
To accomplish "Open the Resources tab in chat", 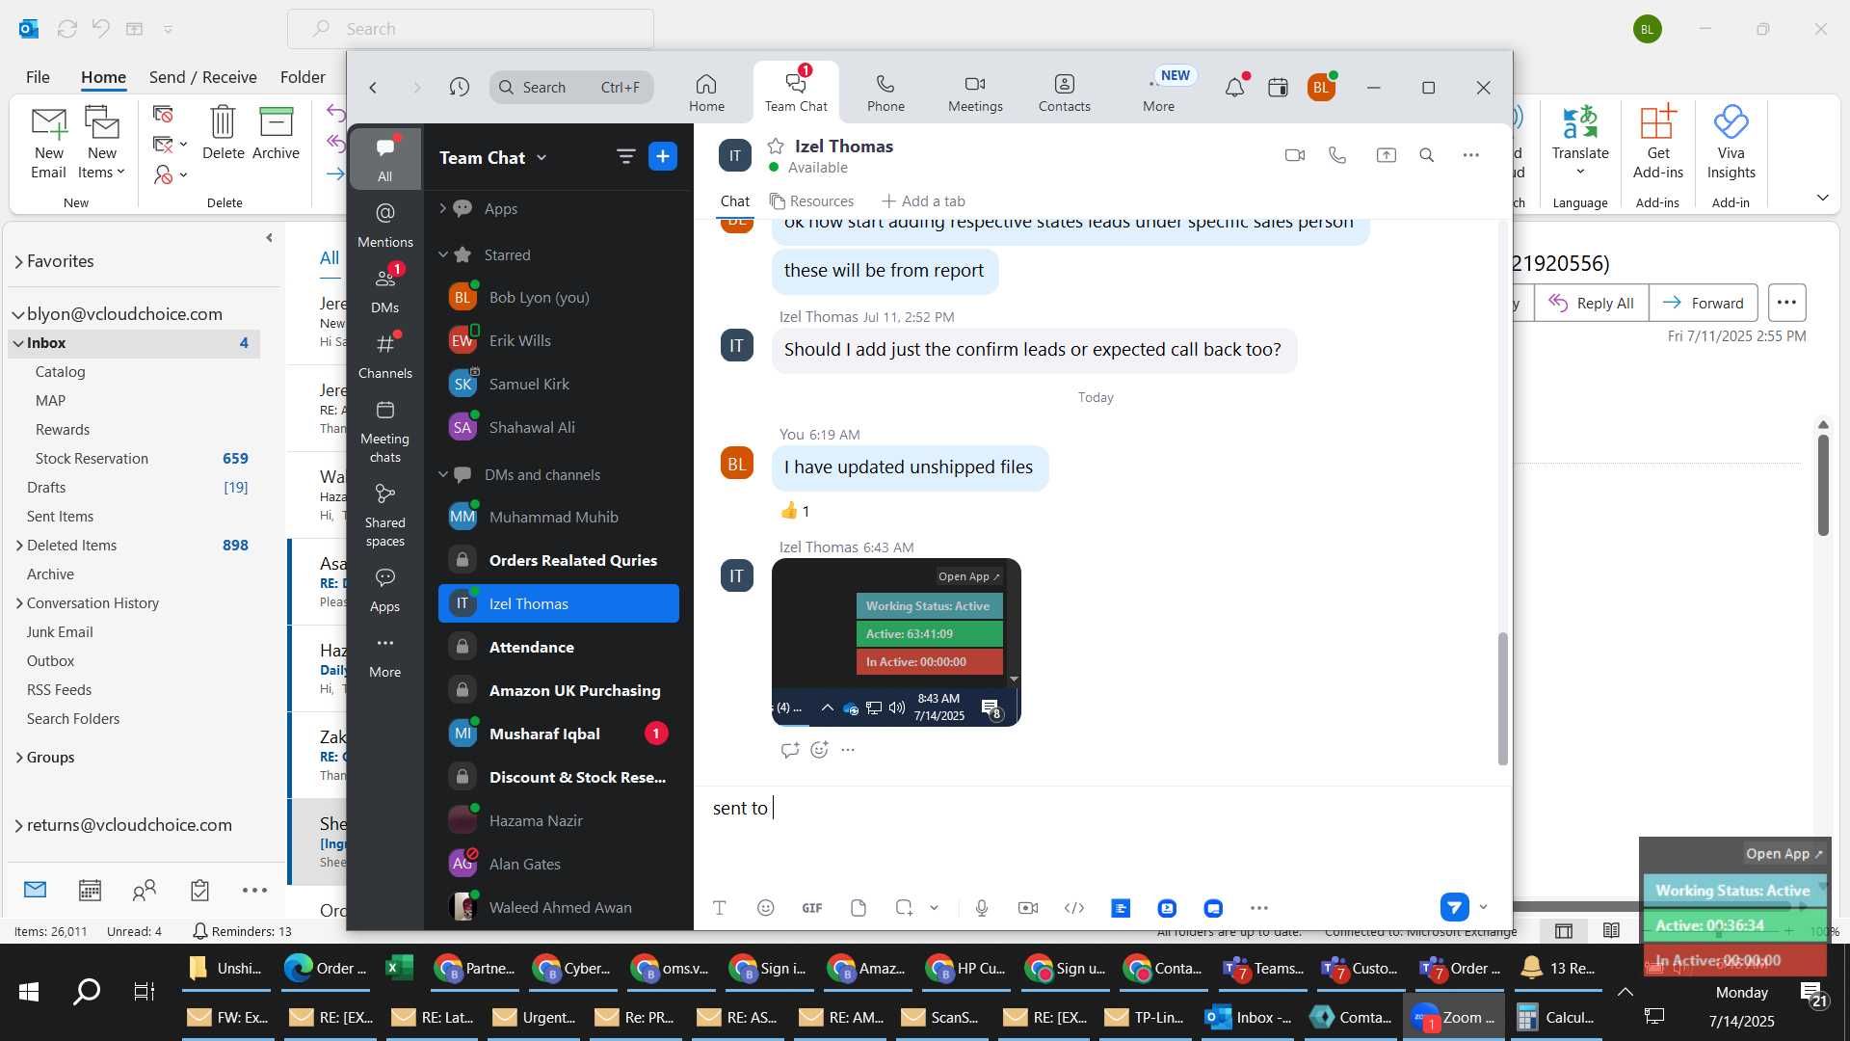I will click(811, 201).
